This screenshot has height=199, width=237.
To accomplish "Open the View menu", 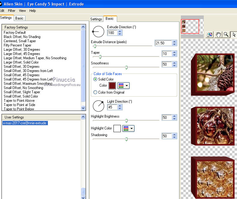I will pos(22,11).
